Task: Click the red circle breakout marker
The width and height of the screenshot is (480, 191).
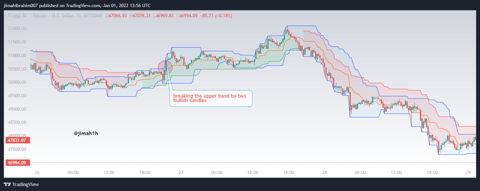Action: (165, 67)
